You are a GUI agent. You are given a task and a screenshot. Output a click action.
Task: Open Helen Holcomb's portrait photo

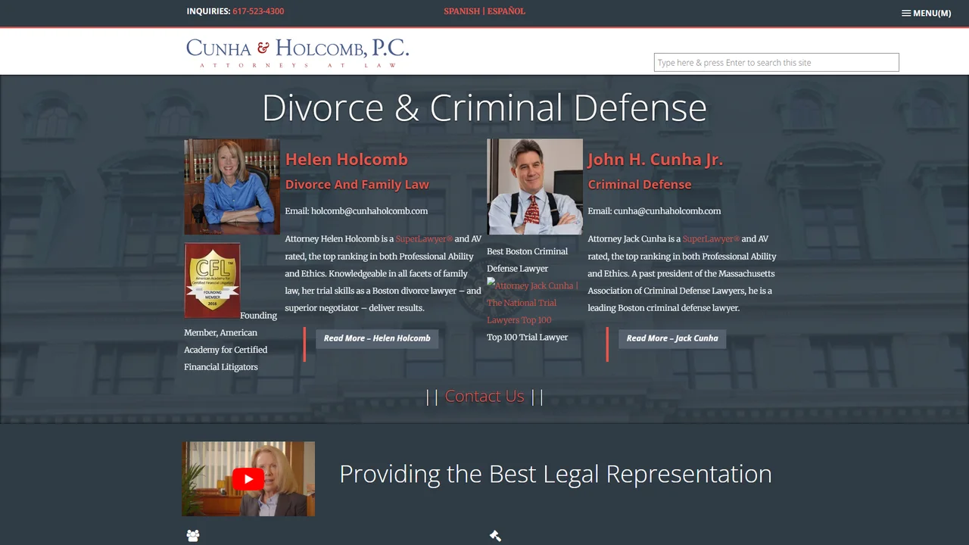(232, 186)
